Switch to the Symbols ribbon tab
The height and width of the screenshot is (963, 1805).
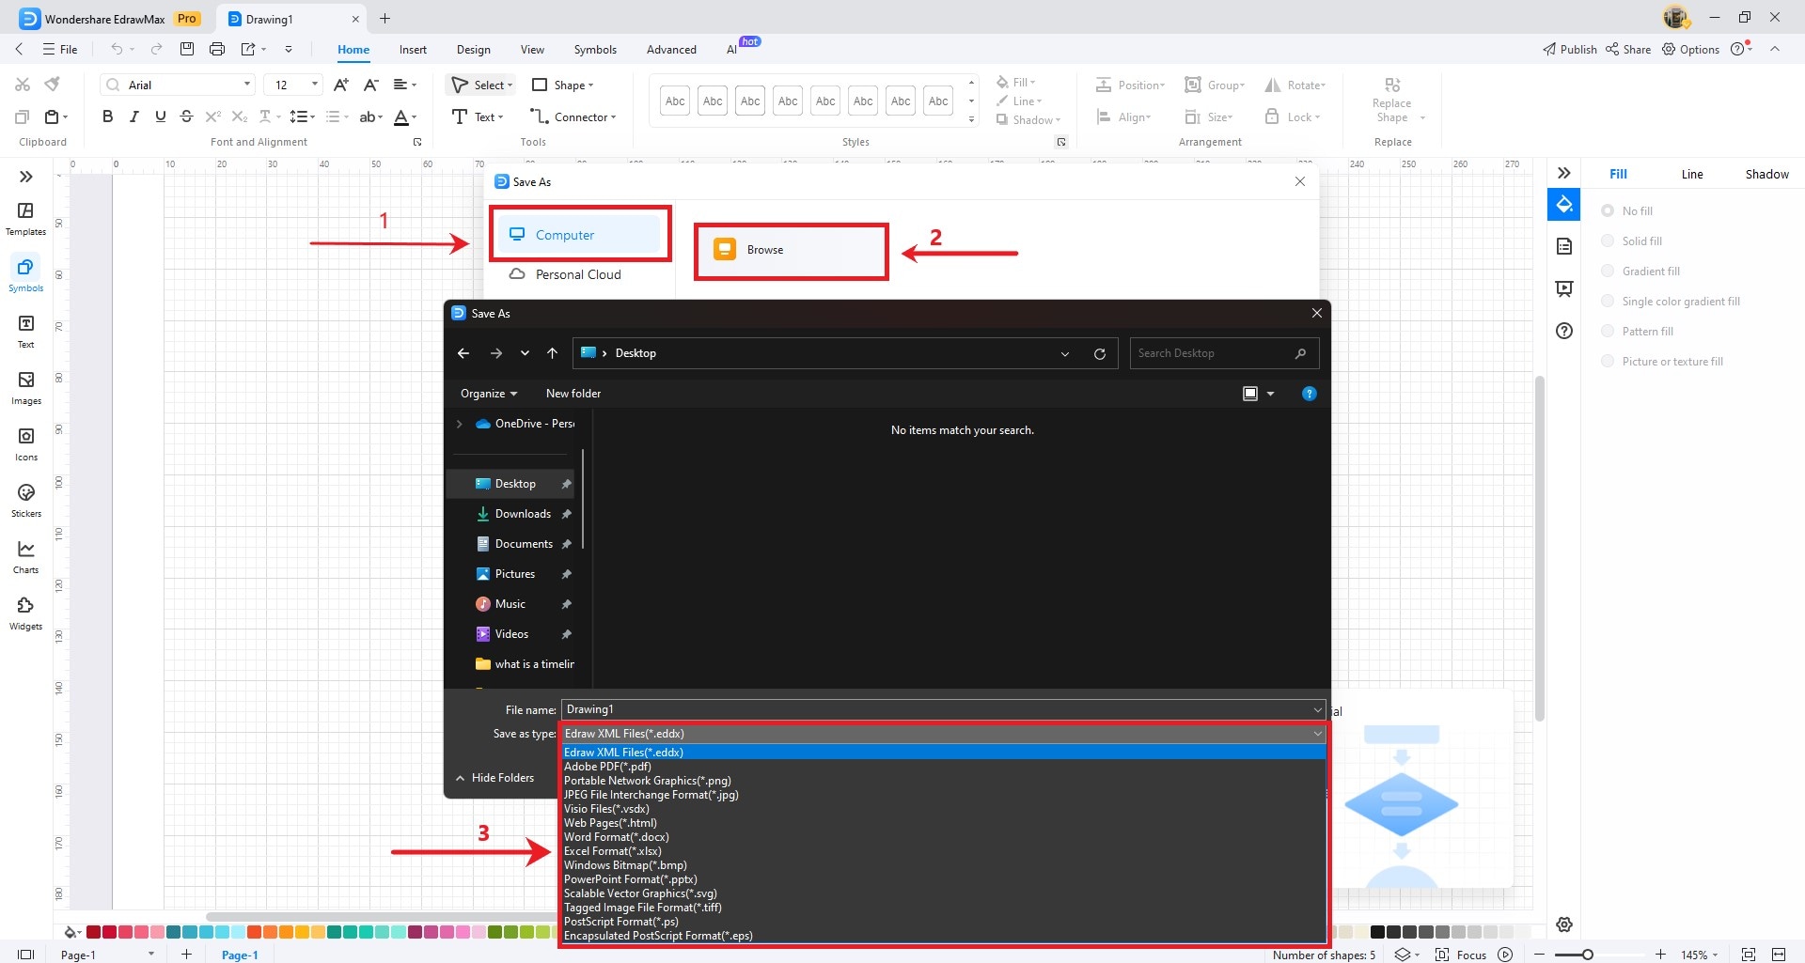click(595, 50)
